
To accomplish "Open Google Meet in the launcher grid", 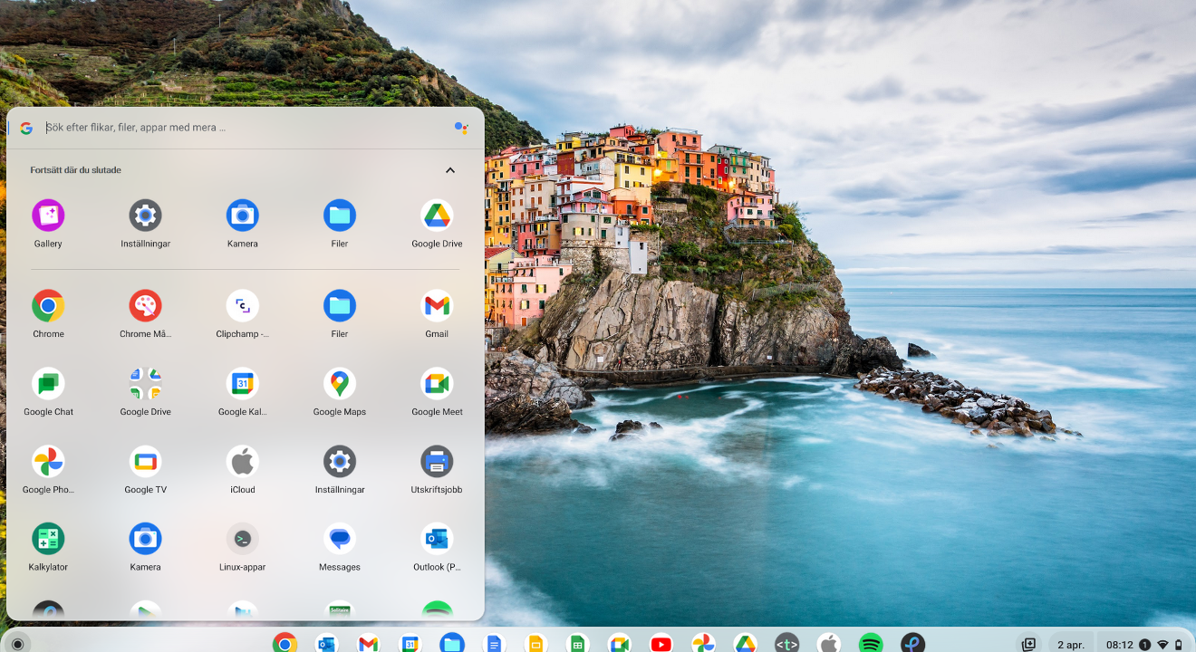I will click(437, 384).
